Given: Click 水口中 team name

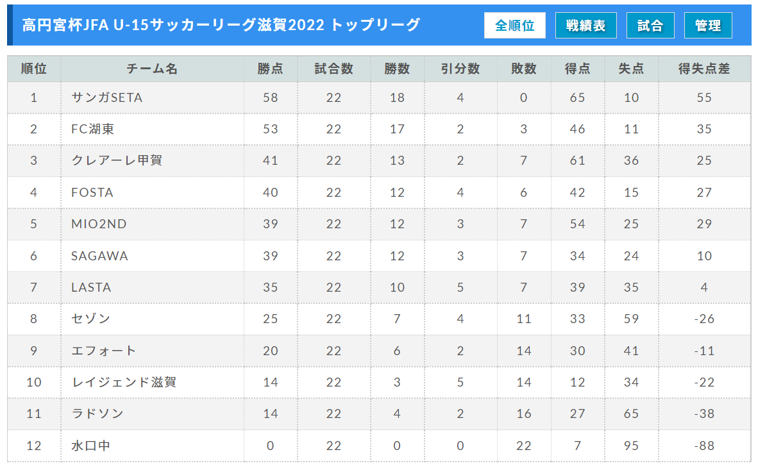Looking at the screenshot, I should (90, 446).
